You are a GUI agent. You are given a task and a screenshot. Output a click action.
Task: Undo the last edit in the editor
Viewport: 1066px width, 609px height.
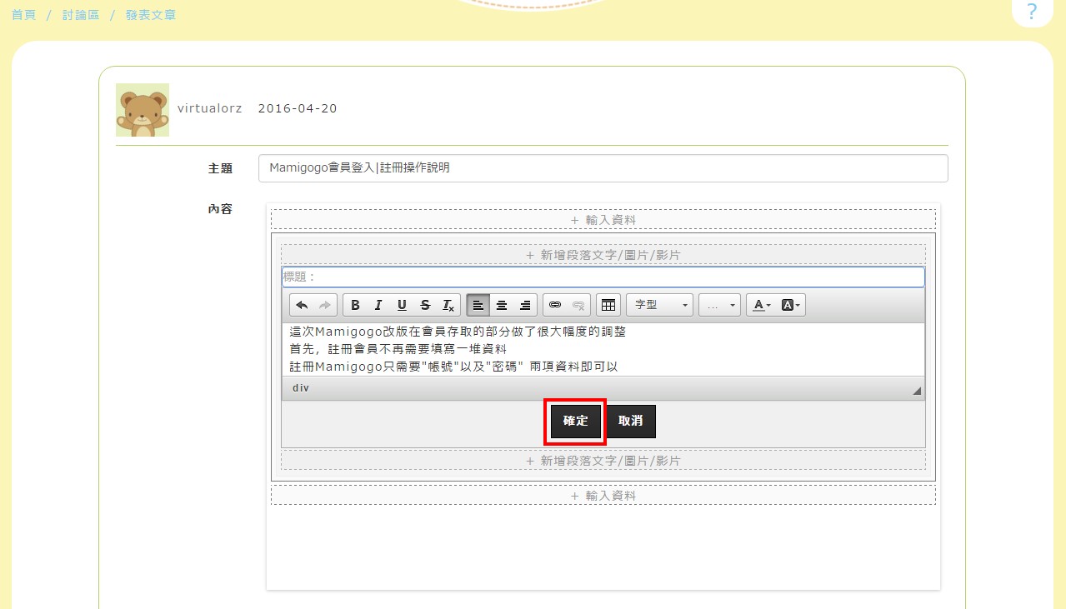[302, 305]
